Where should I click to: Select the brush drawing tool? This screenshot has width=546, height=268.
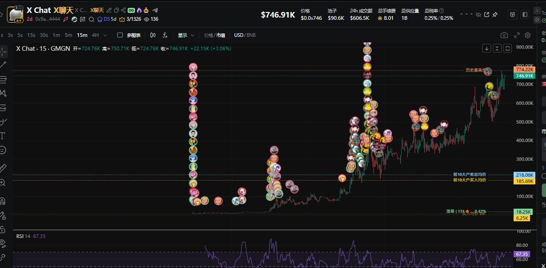point(3,122)
